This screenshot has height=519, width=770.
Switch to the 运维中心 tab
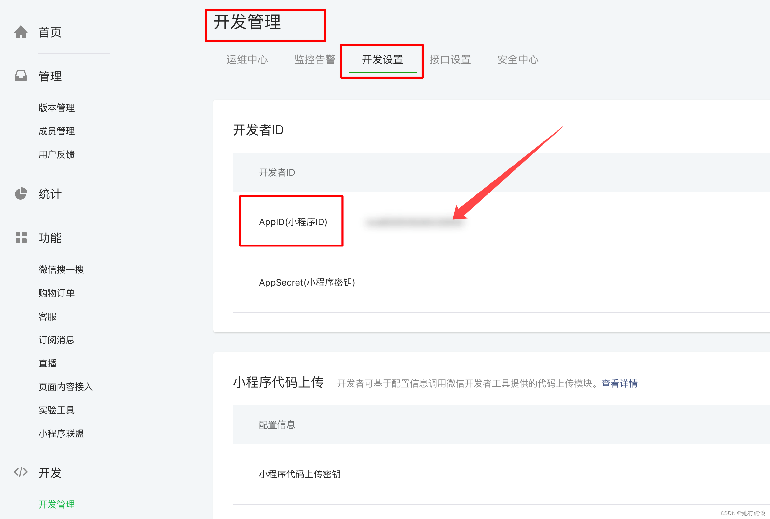pos(247,60)
